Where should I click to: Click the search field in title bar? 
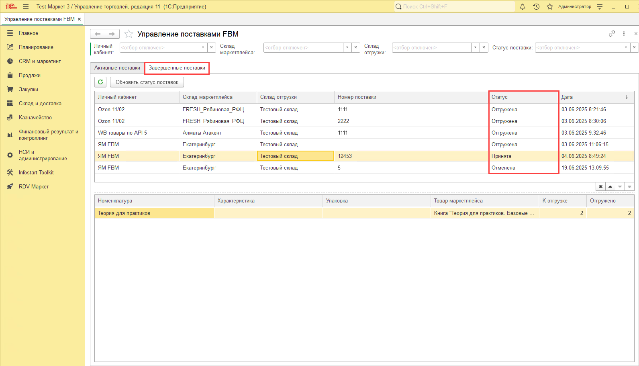(454, 7)
